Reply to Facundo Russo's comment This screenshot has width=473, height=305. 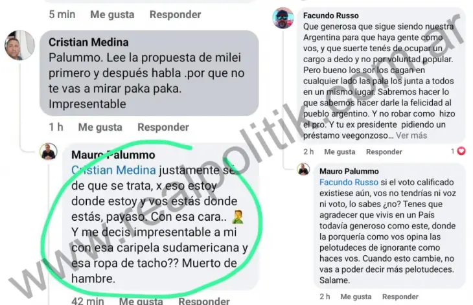384,152
